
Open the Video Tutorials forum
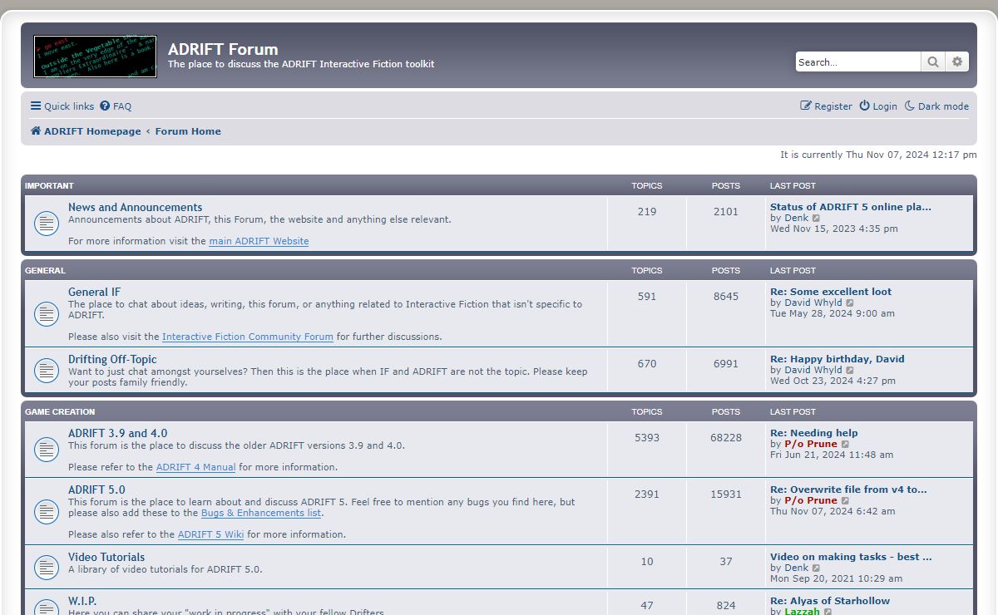click(x=106, y=558)
